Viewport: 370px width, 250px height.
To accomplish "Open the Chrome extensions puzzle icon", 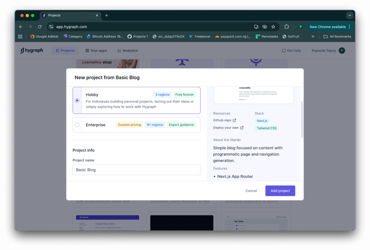I will [287, 27].
